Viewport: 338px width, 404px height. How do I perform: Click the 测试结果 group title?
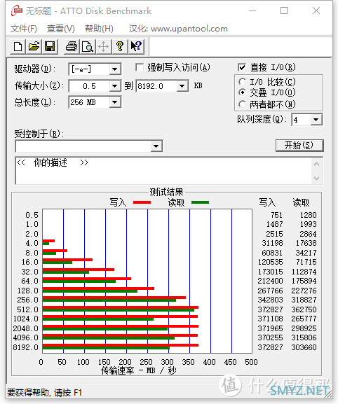166,192
